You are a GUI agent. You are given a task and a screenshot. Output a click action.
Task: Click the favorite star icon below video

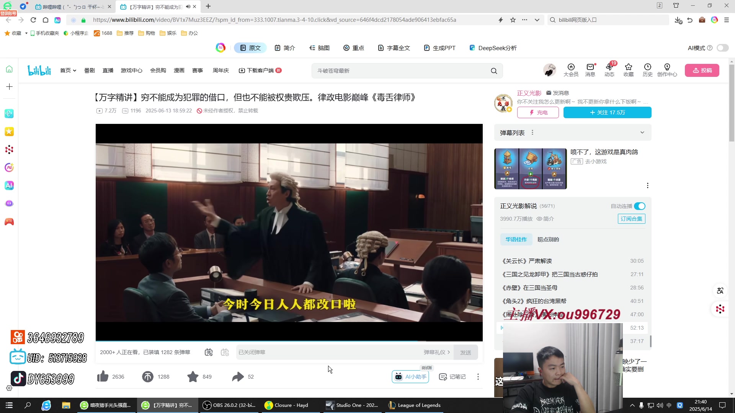coord(193,377)
